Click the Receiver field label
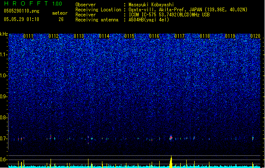The height and width of the screenshot is (168, 265). 86,15
